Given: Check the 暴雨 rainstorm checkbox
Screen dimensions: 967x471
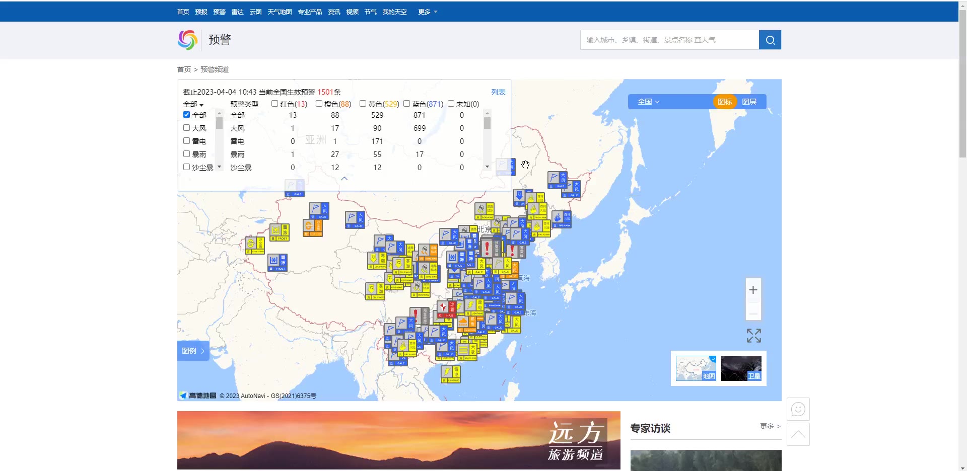Looking at the screenshot, I should pos(186,154).
